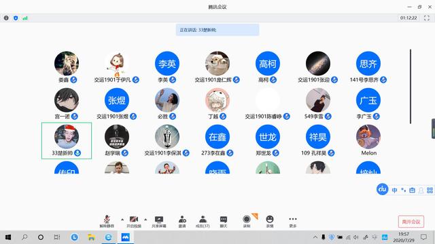Start recording with the record icon
Viewport: 435px width, 244px height.
(x=247, y=222)
